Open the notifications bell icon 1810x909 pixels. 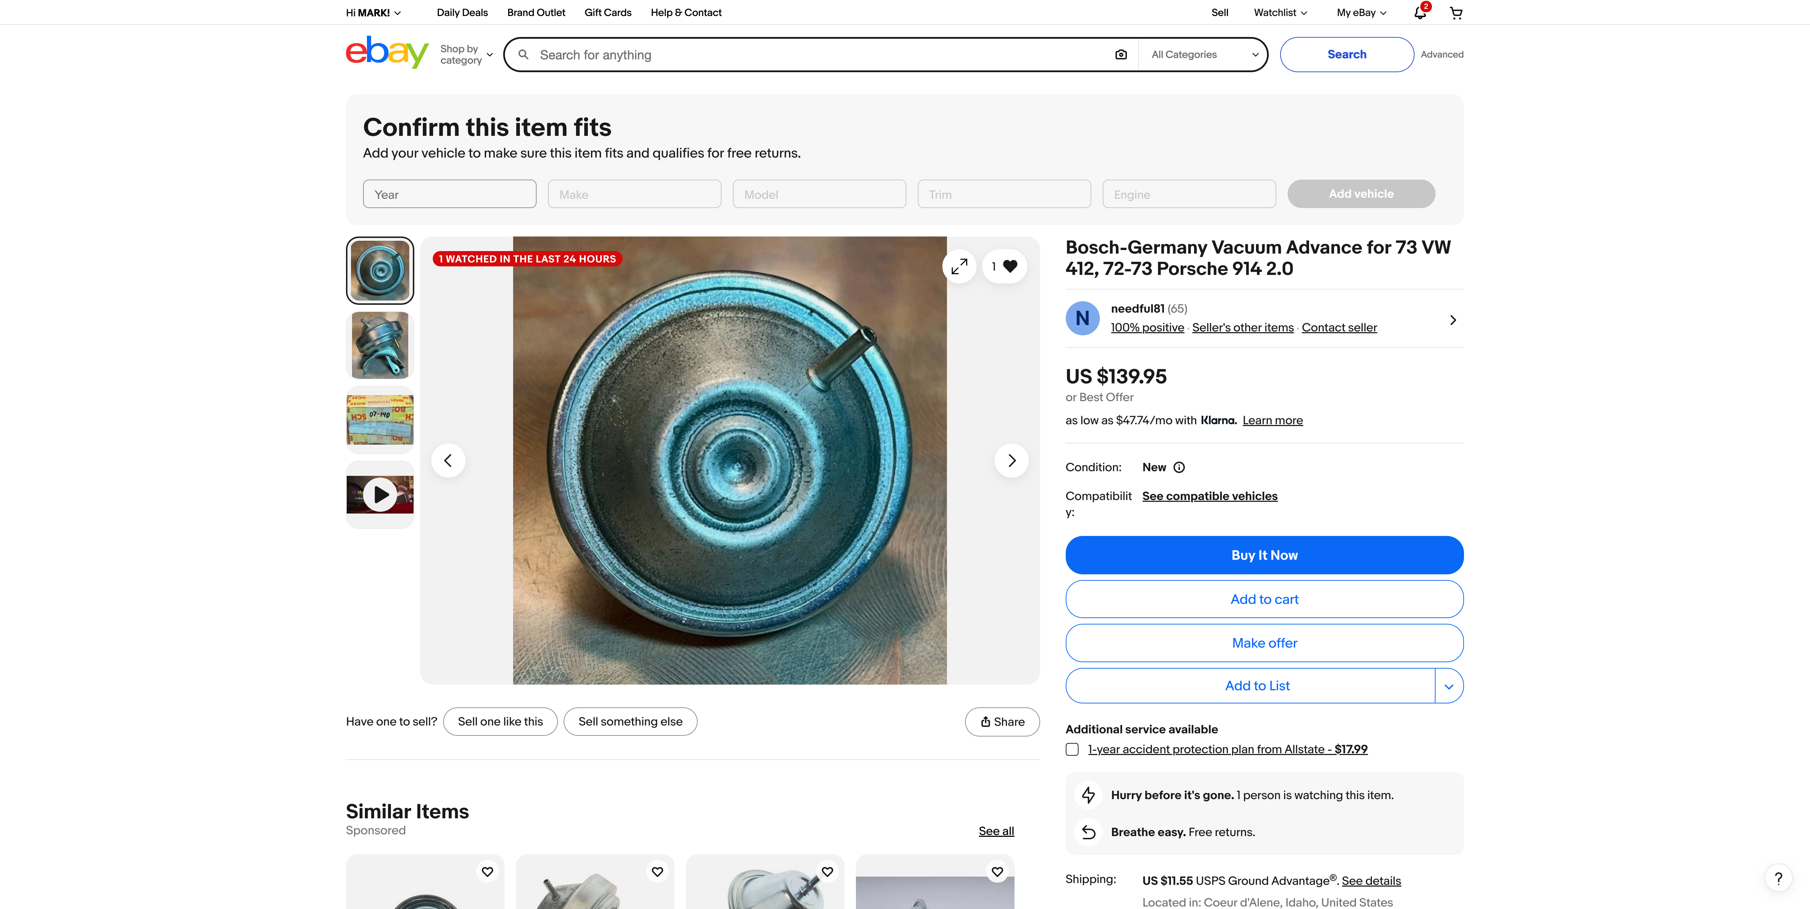(1419, 13)
